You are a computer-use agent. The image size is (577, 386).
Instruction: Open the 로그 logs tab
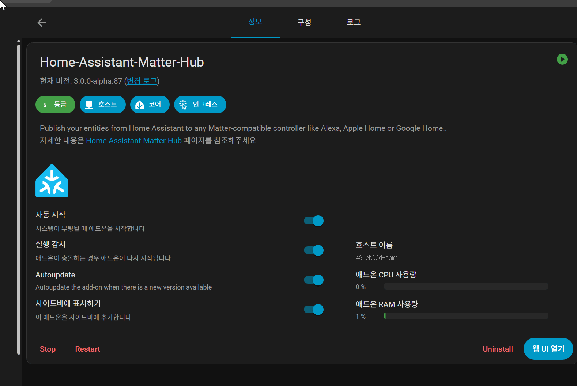point(354,22)
